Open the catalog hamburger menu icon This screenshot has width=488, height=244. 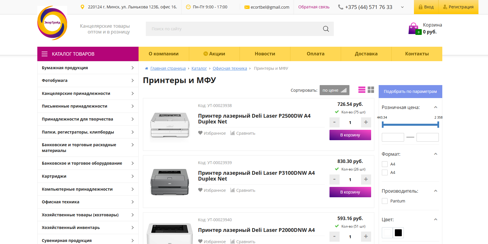pyautogui.click(x=45, y=54)
